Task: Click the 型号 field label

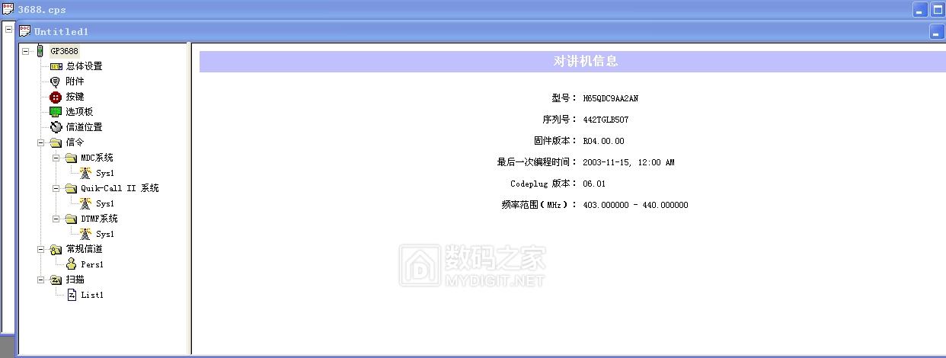Action: pyautogui.click(x=564, y=98)
